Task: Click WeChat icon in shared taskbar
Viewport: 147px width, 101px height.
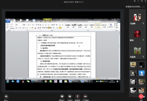Action: click(x=28, y=81)
